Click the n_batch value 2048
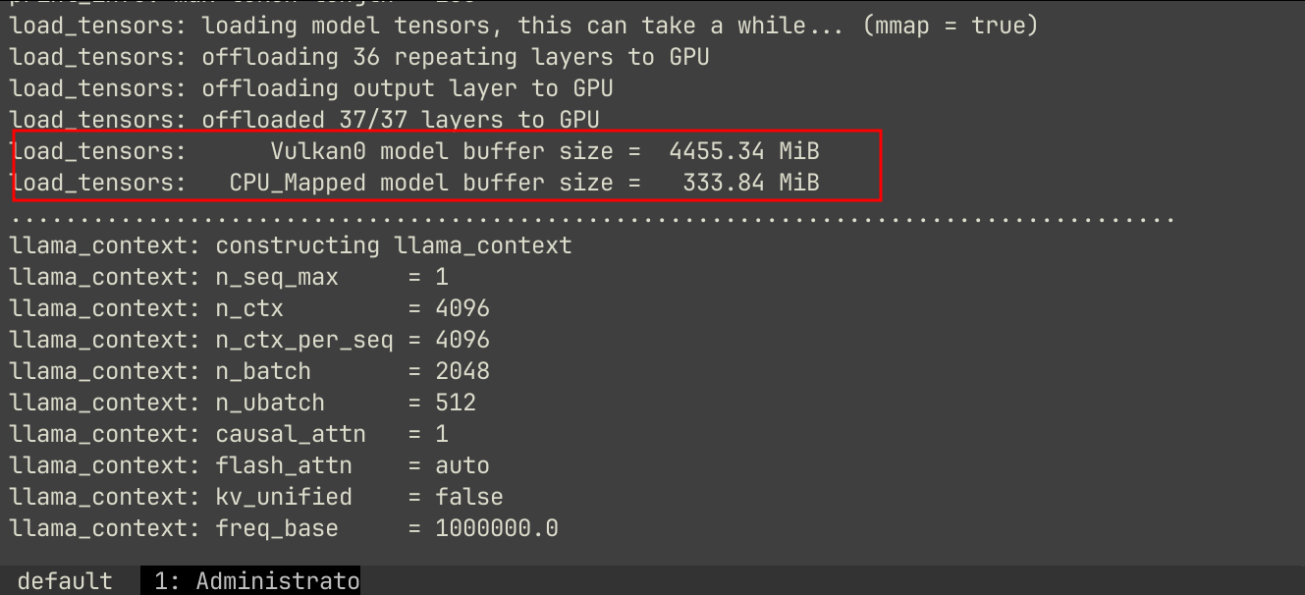Viewport: 1305px width, 595px height. click(462, 371)
